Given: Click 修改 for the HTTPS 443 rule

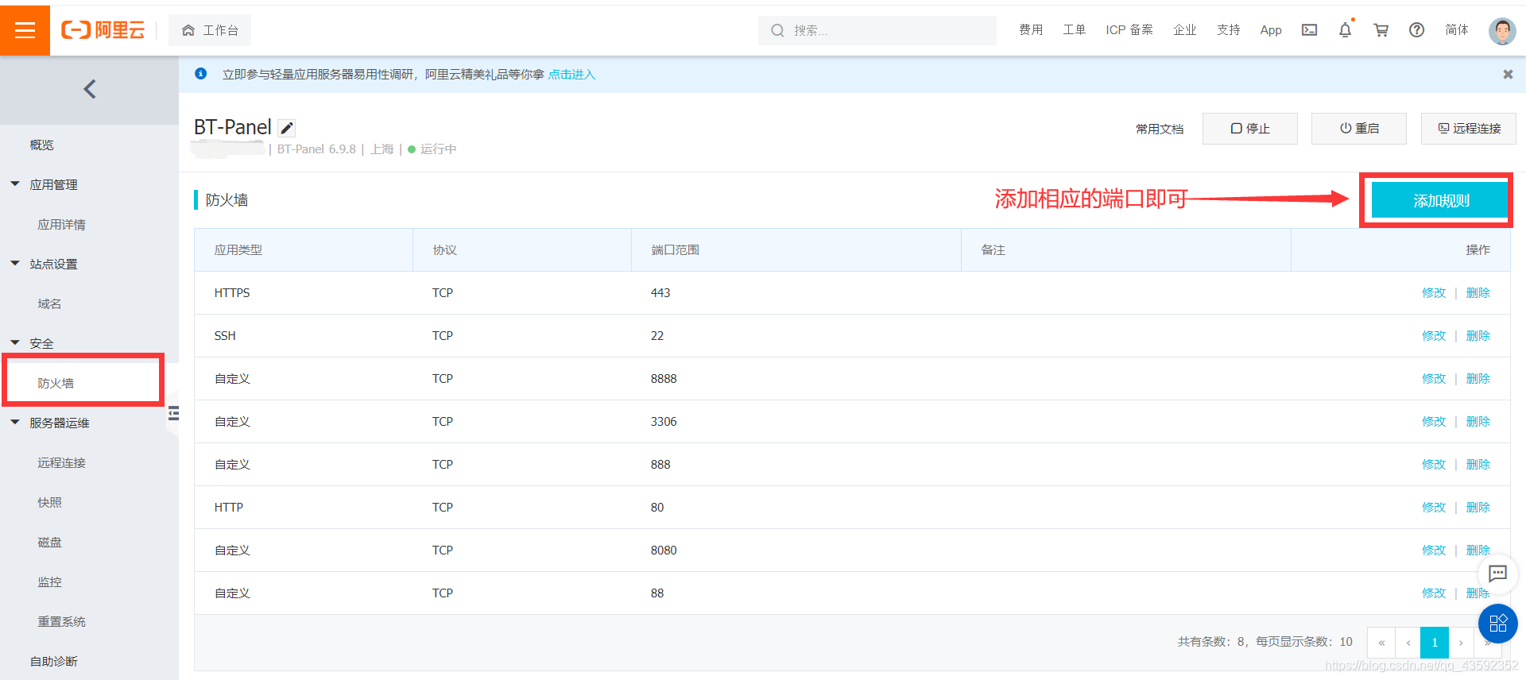Looking at the screenshot, I should coord(1434,293).
